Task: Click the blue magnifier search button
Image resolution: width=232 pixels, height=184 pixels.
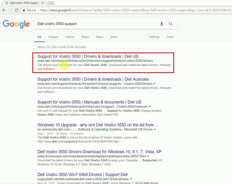Action: pyautogui.click(x=171, y=24)
